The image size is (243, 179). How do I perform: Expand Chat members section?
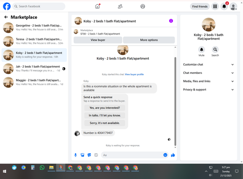(x=208, y=73)
